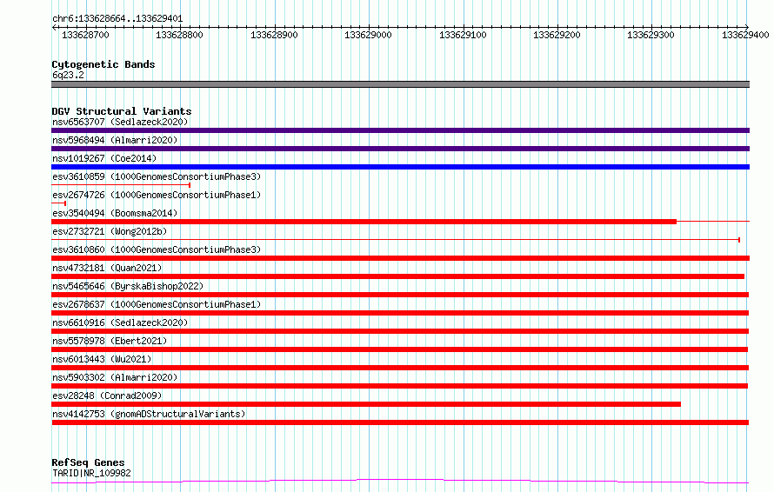This screenshot has width=774, height=492.
Task: Click the chr6:133628664..133629401 coordinate label
Action: [x=117, y=19]
